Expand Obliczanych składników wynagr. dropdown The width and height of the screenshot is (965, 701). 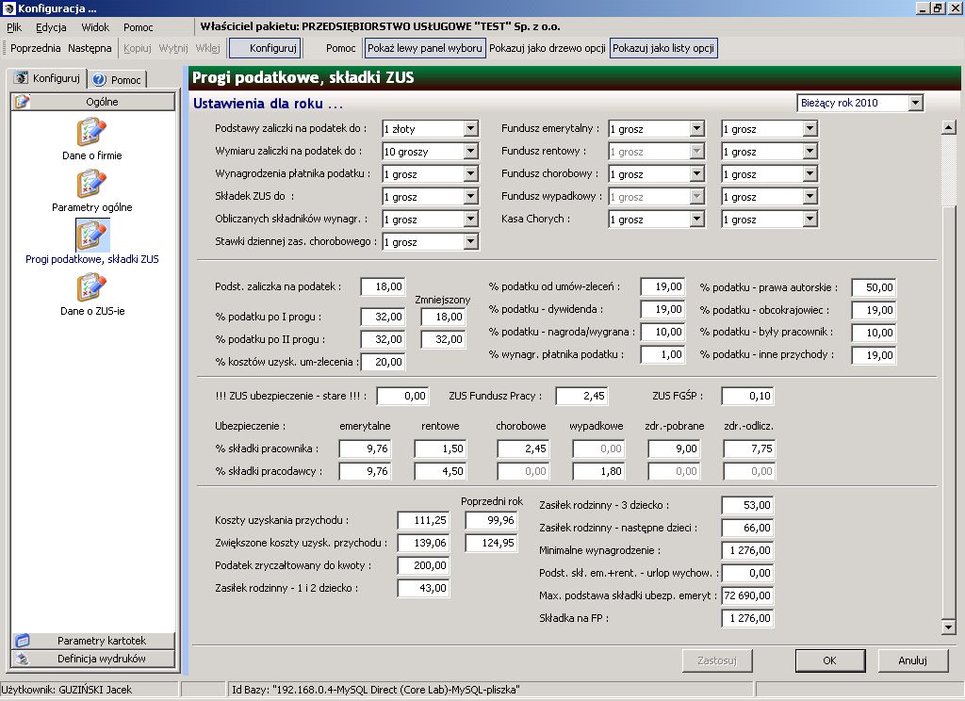coord(471,220)
